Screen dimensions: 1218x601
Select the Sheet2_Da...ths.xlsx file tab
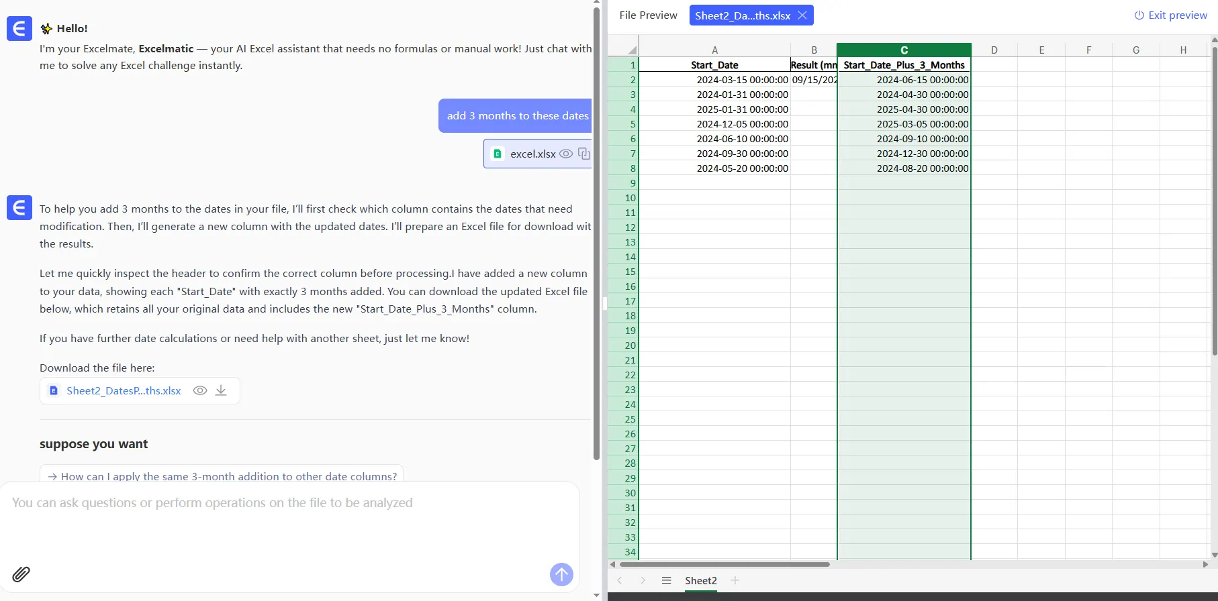click(742, 15)
